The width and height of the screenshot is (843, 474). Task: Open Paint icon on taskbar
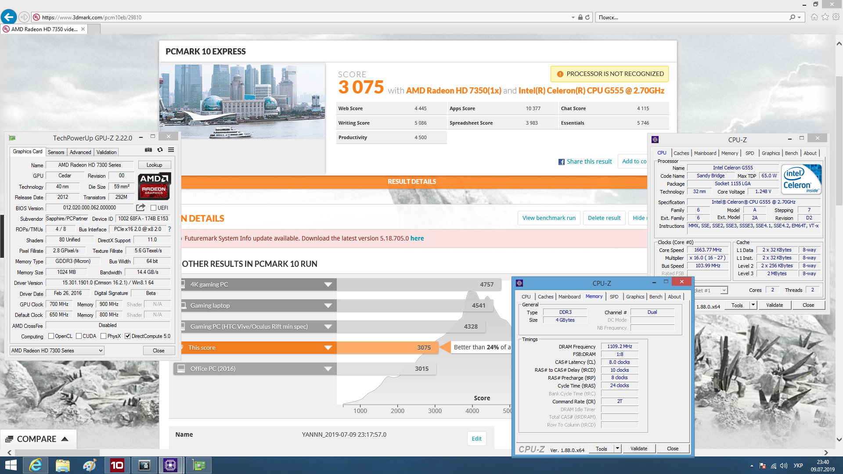[90, 465]
